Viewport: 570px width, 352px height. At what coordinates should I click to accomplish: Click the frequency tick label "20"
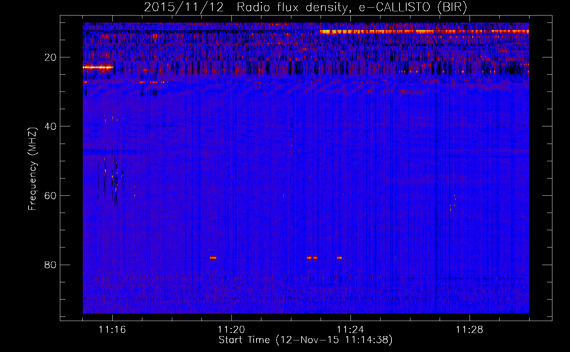tap(51, 57)
